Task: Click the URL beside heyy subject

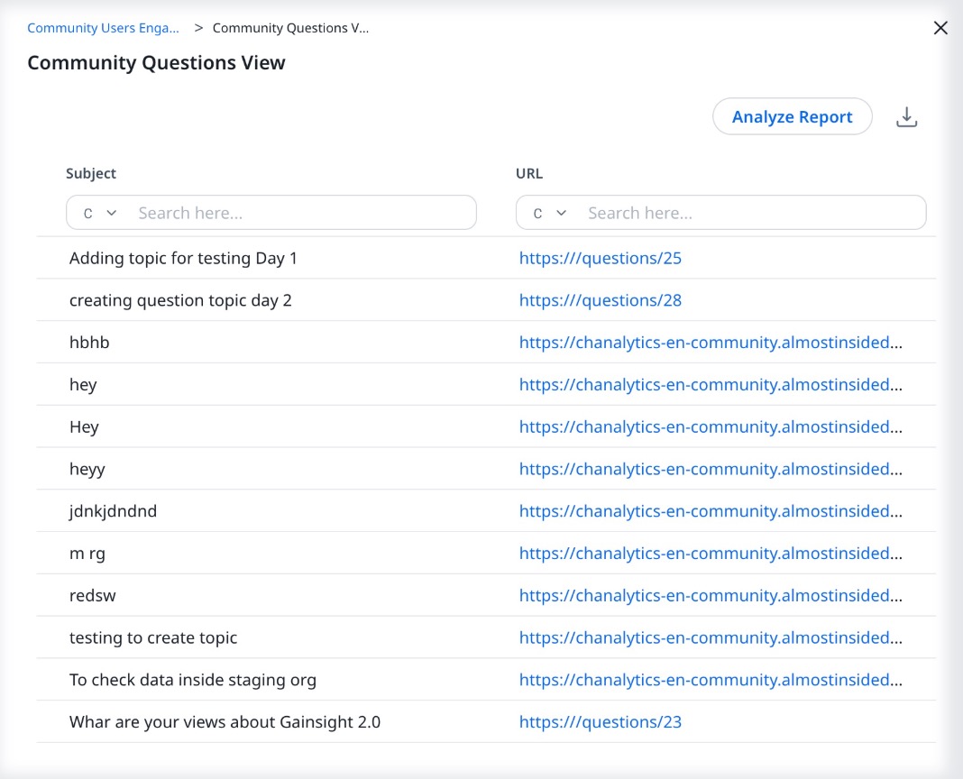Action: coord(711,469)
